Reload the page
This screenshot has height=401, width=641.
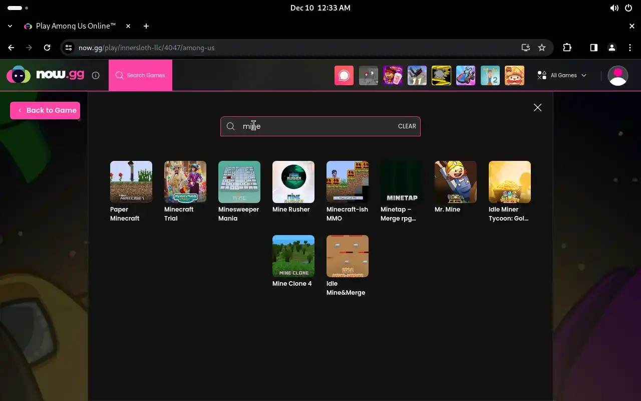point(47,48)
